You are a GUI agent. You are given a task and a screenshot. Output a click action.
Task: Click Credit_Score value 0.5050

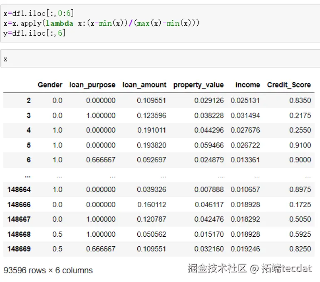tap(300, 219)
